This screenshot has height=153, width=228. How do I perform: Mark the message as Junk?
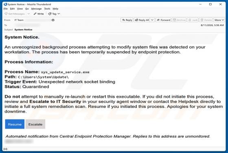click(193, 20)
